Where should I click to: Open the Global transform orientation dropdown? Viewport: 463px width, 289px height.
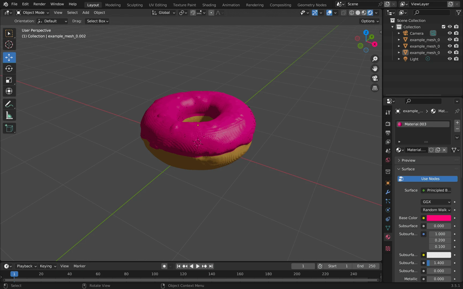tap(163, 13)
